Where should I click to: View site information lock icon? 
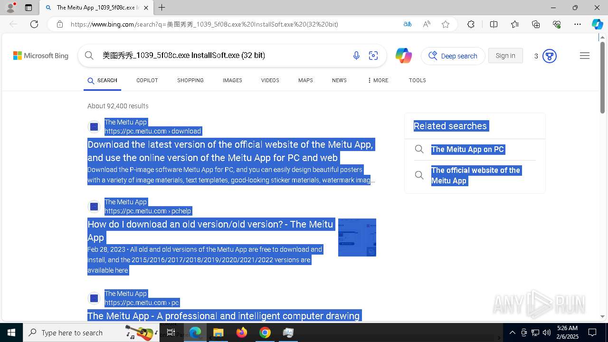[60, 24]
